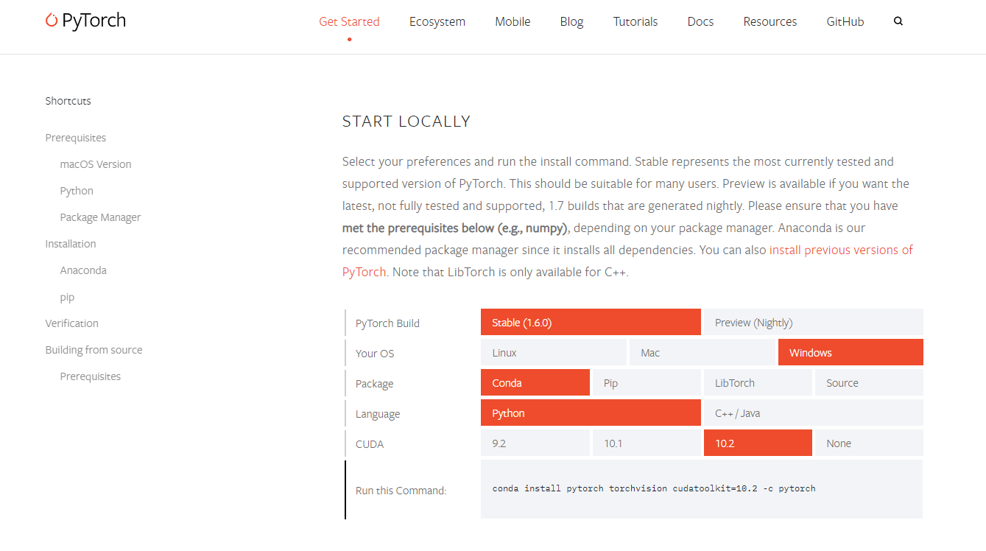Open the Docs menu
986x551 pixels.
[x=700, y=21]
